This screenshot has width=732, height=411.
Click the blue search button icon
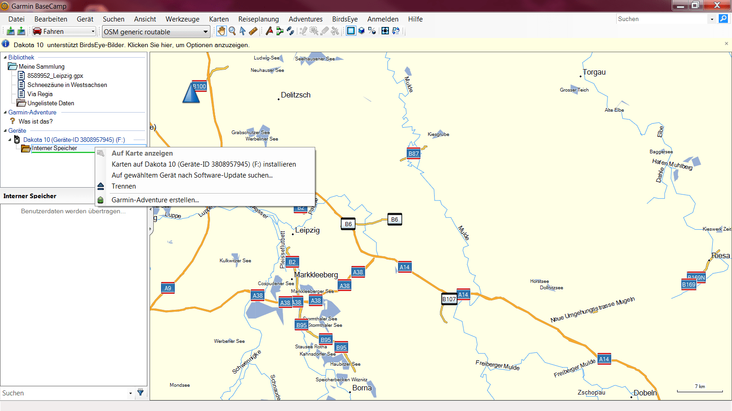[x=723, y=19]
